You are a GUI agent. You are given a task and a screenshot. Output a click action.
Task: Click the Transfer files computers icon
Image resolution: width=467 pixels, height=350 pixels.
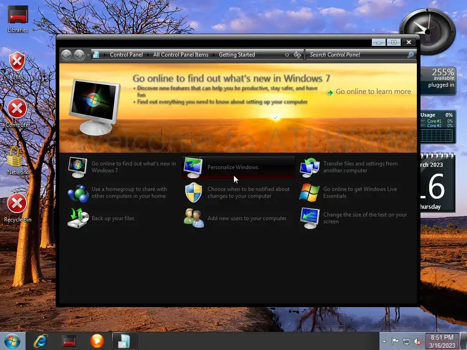tap(310, 168)
